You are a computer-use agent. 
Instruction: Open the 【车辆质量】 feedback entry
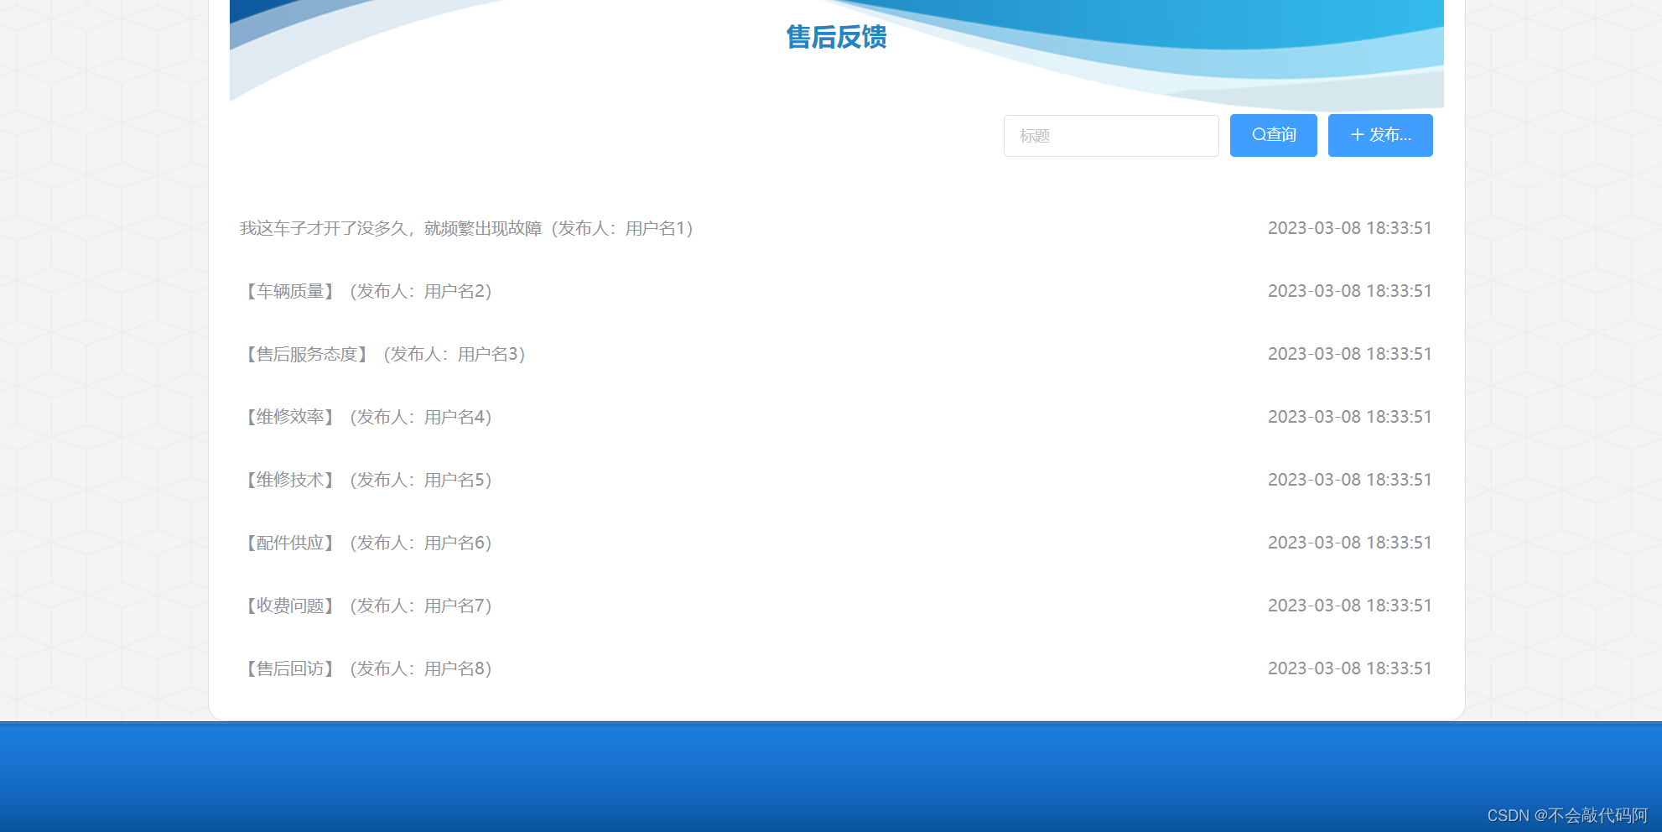click(x=288, y=292)
